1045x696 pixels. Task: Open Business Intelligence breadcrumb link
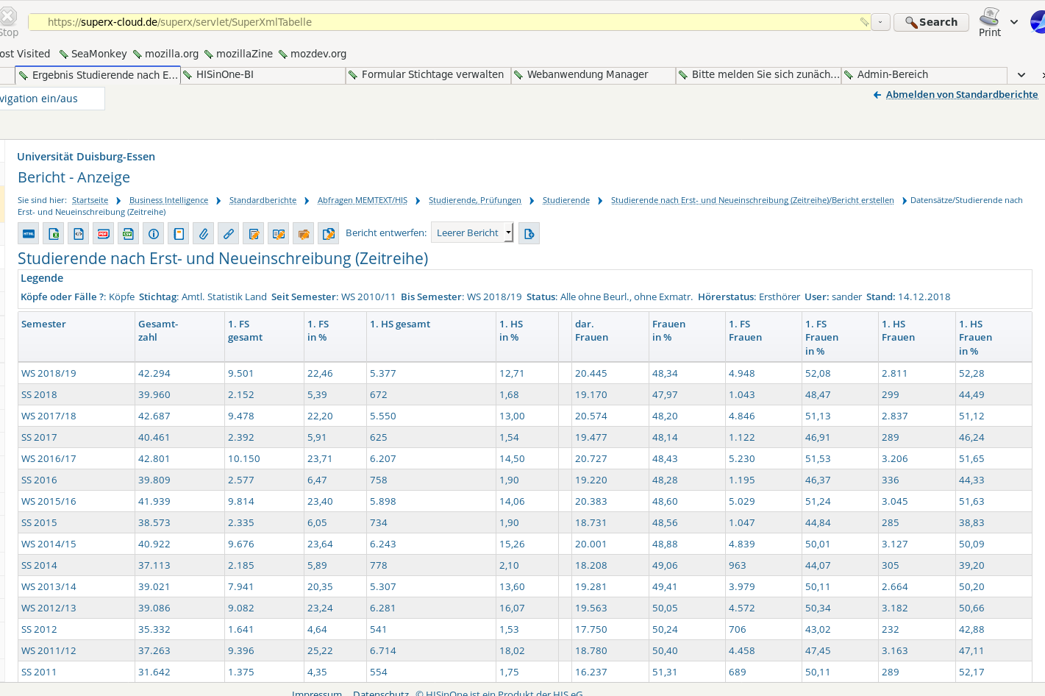pos(168,200)
